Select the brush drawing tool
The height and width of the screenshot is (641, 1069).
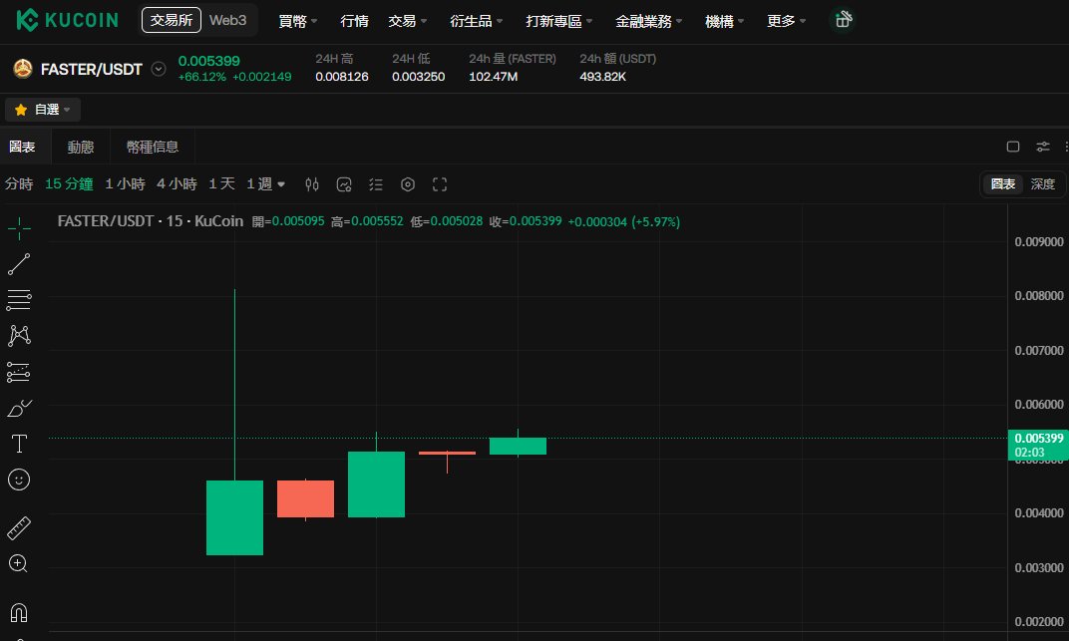pos(19,408)
